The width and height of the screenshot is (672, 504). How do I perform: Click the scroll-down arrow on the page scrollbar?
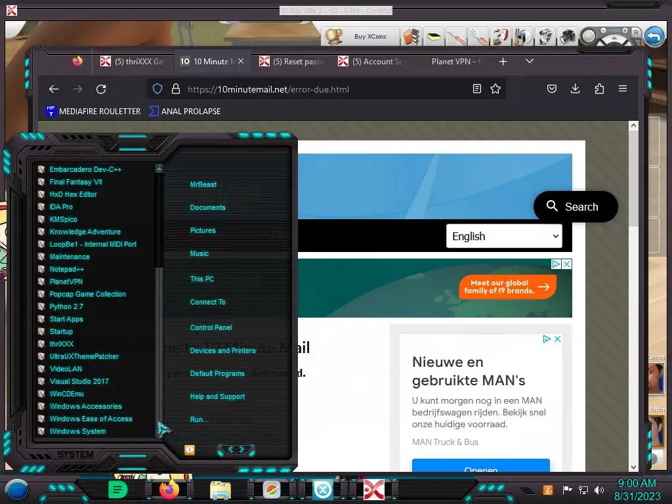(x=633, y=467)
